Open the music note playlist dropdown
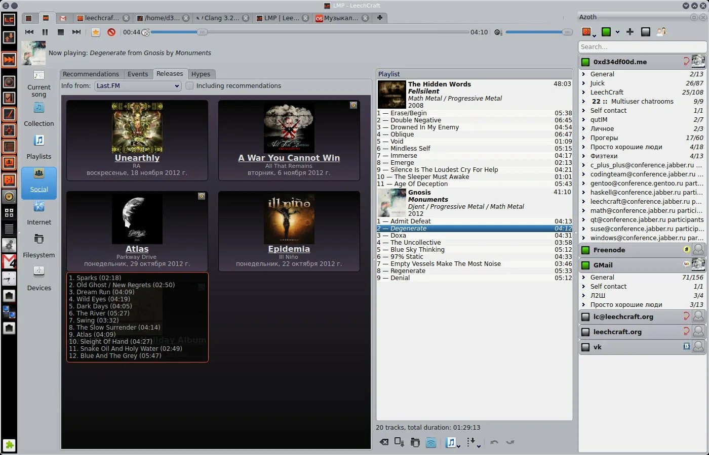This screenshot has height=455, width=709. pyautogui.click(x=452, y=443)
